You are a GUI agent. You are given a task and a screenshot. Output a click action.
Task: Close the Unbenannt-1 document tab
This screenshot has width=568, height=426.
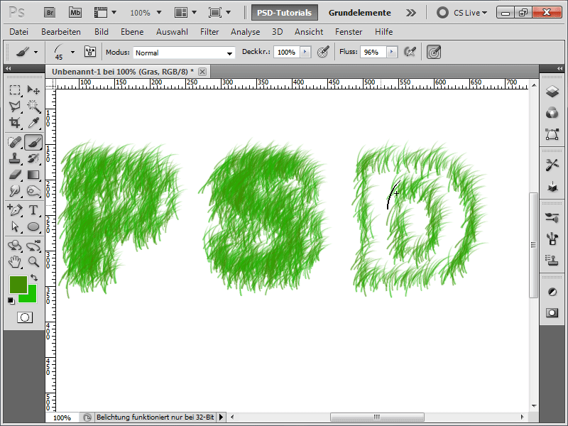point(202,72)
